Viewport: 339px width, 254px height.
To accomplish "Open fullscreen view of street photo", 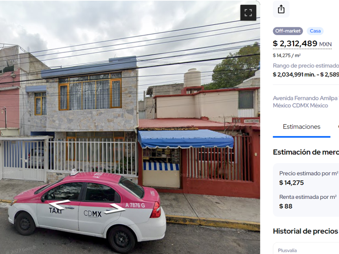I will tap(248, 13).
